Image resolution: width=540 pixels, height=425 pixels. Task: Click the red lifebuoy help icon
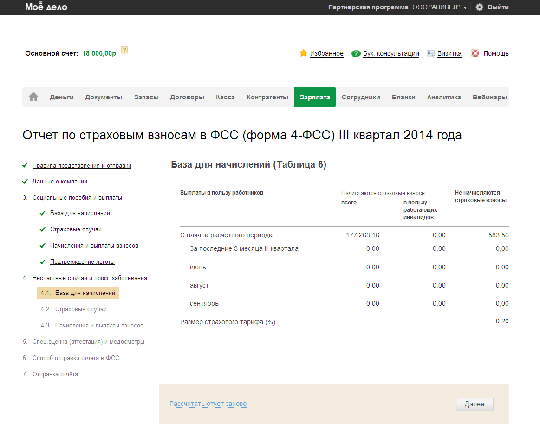pyautogui.click(x=475, y=53)
